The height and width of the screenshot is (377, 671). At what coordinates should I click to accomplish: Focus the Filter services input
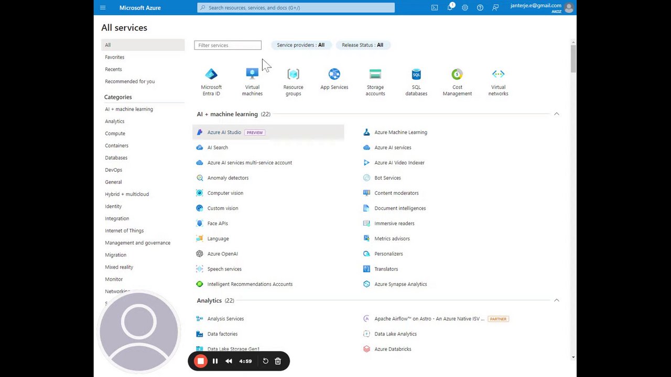pos(228,46)
